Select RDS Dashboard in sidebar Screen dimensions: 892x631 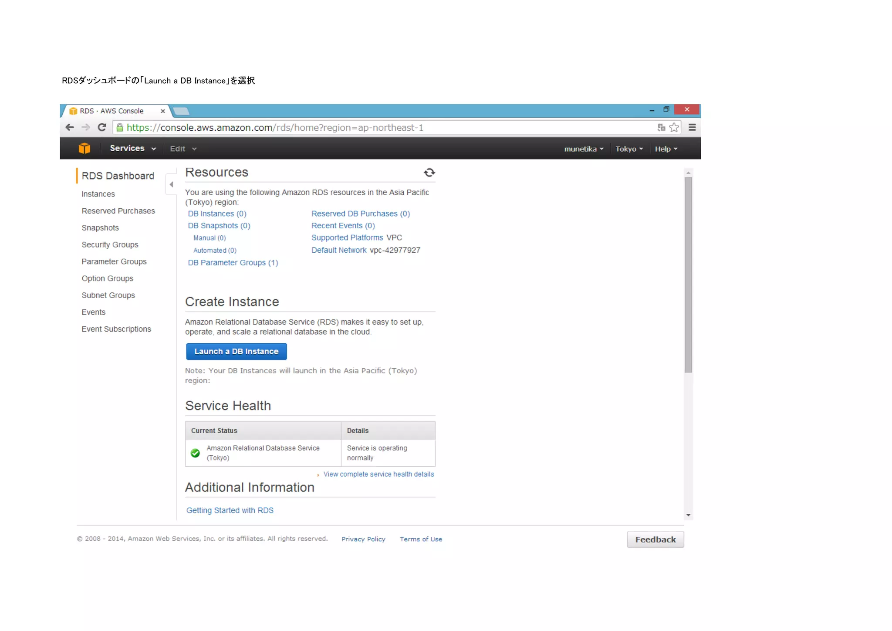(x=118, y=176)
